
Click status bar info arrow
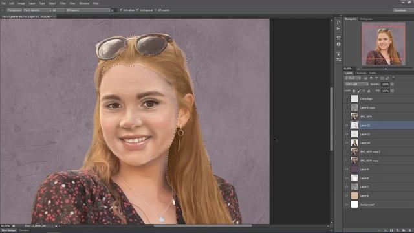pyautogui.click(x=56, y=226)
